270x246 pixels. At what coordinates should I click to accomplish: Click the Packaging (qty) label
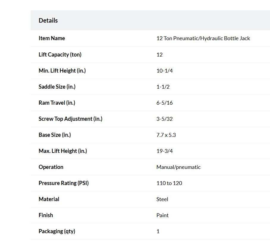click(x=57, y=231)
